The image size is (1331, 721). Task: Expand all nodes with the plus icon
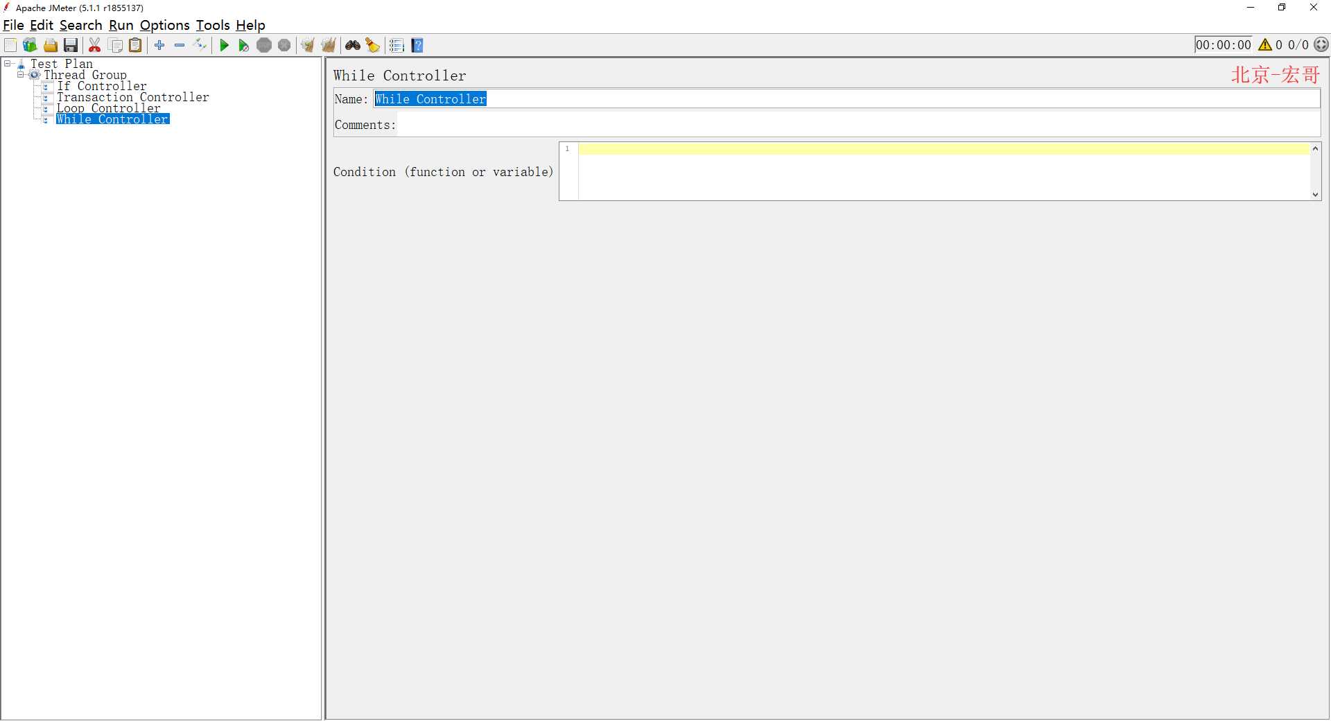159,46
